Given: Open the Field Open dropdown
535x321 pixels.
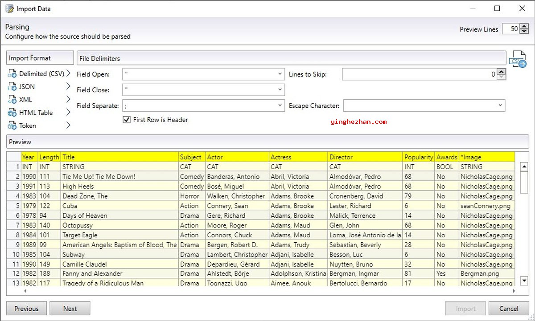Looking at the screenshot, I should pyautogui.click(x=280, y=74).
